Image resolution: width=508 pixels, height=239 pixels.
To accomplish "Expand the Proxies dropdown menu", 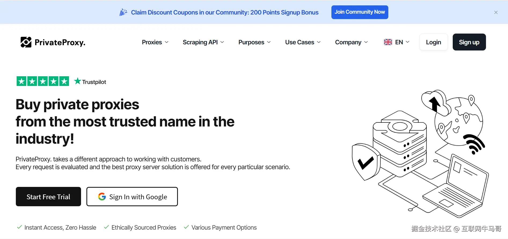I will point(155,42).
